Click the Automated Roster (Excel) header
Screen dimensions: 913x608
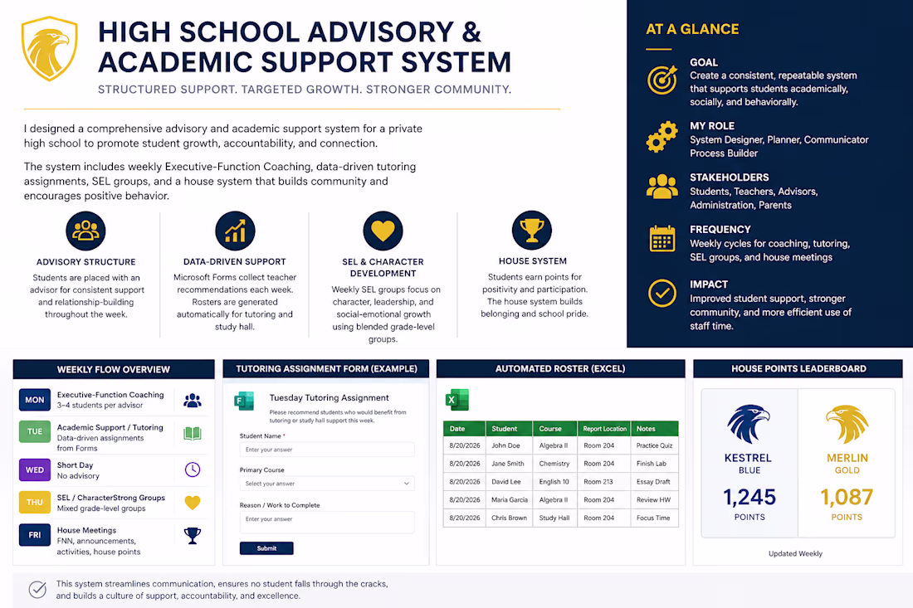click(560, 369)
